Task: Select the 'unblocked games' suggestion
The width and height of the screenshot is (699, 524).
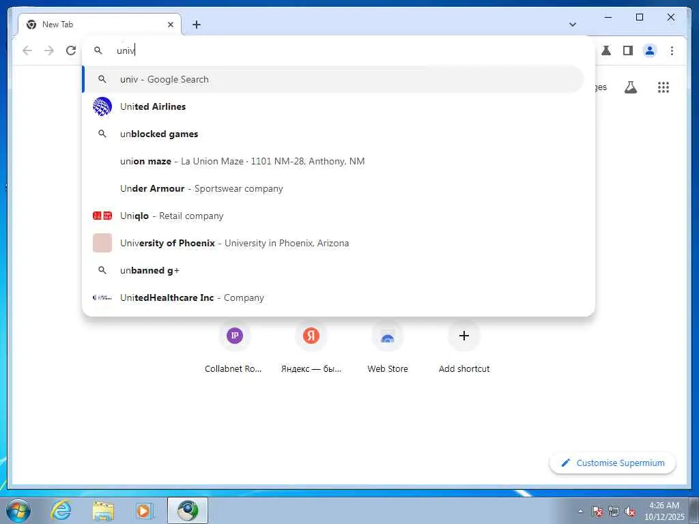Action: point(333,134)
